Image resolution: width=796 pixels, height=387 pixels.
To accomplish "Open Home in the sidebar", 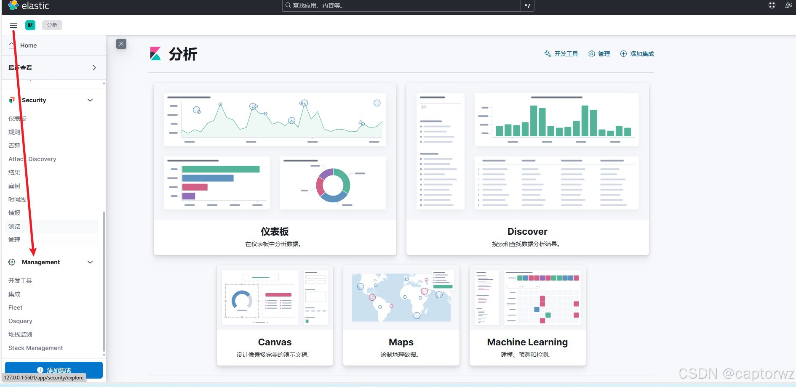I will 28,45.
